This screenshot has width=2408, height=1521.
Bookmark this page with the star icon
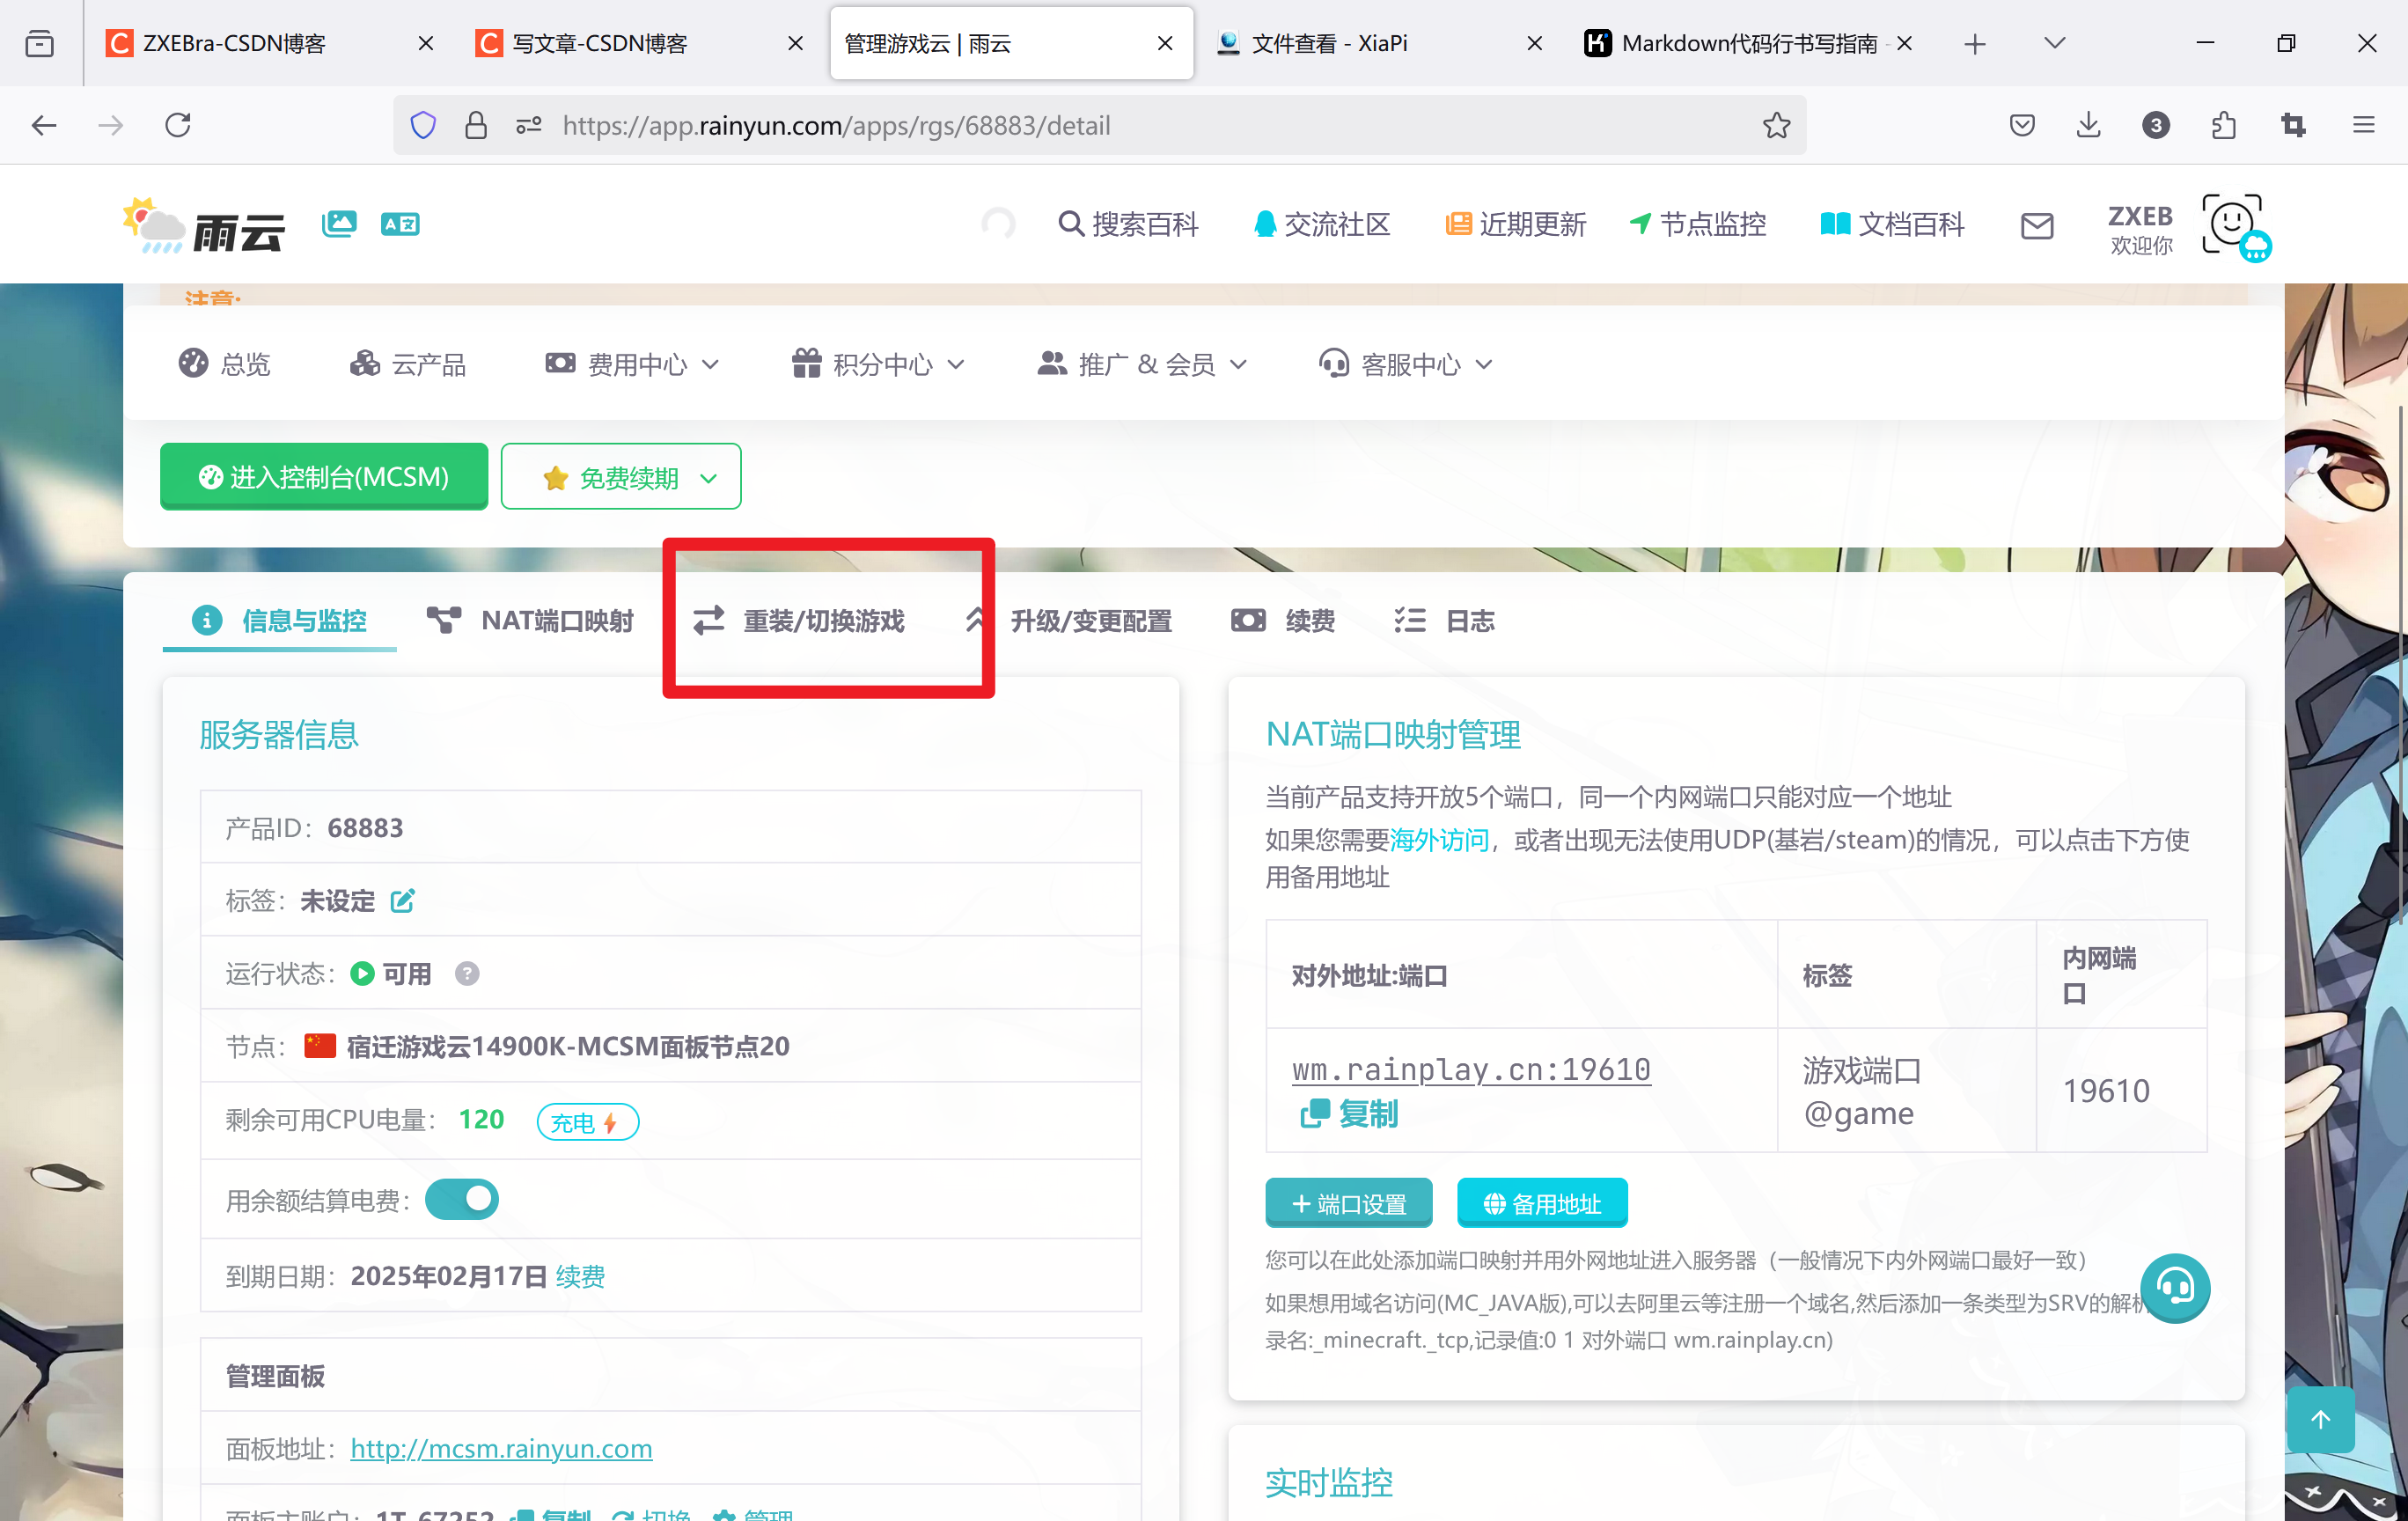pos(1777,125)
